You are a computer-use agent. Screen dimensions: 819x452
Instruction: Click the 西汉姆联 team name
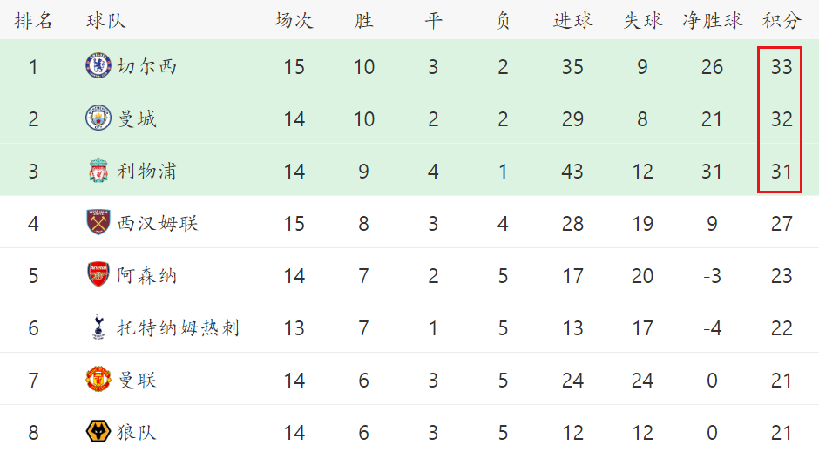pos(157,223)
